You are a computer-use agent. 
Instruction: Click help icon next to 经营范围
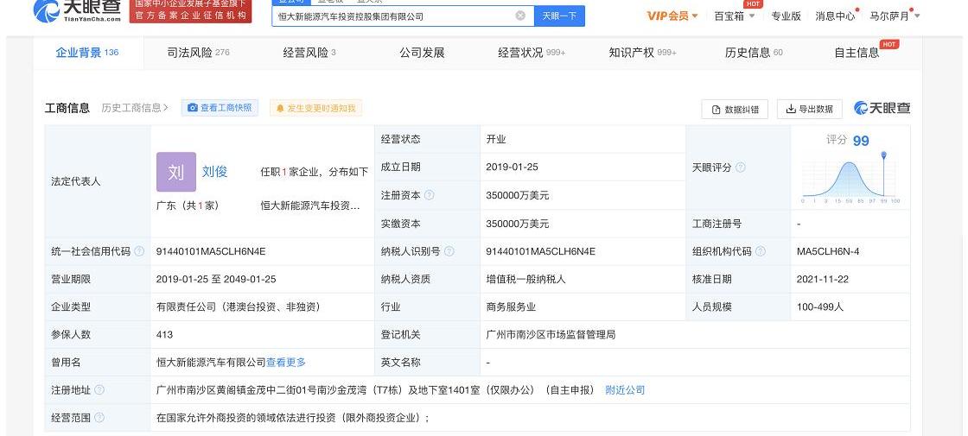coord(99,418)
